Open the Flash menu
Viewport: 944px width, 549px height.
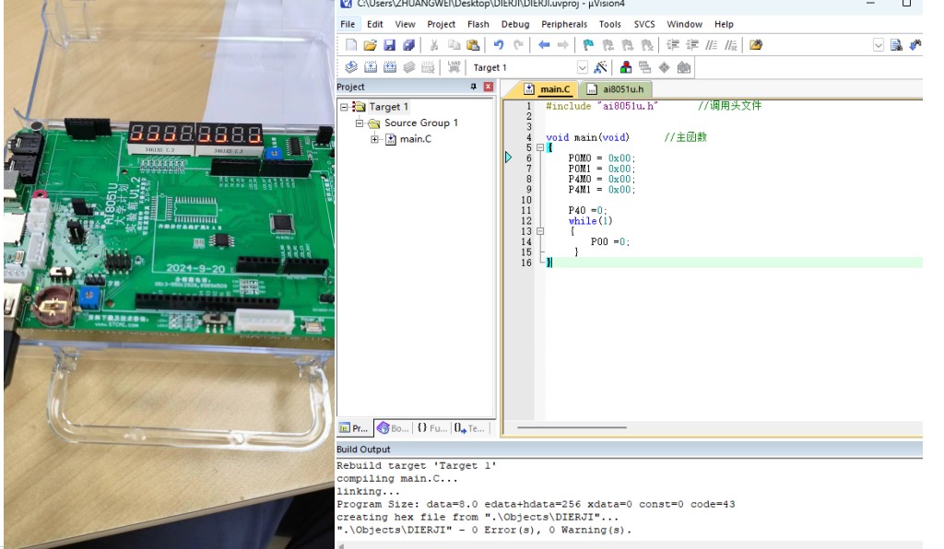click(x=478, y=24)
